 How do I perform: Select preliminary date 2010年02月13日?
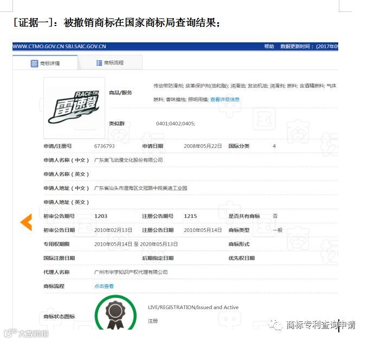[x=113, y=230]
